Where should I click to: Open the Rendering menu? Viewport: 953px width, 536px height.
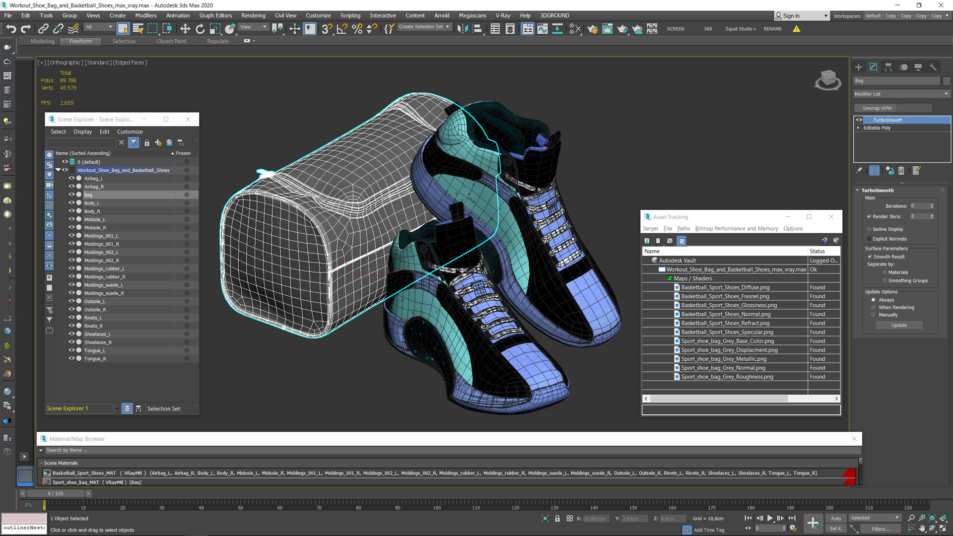(253, 15)
